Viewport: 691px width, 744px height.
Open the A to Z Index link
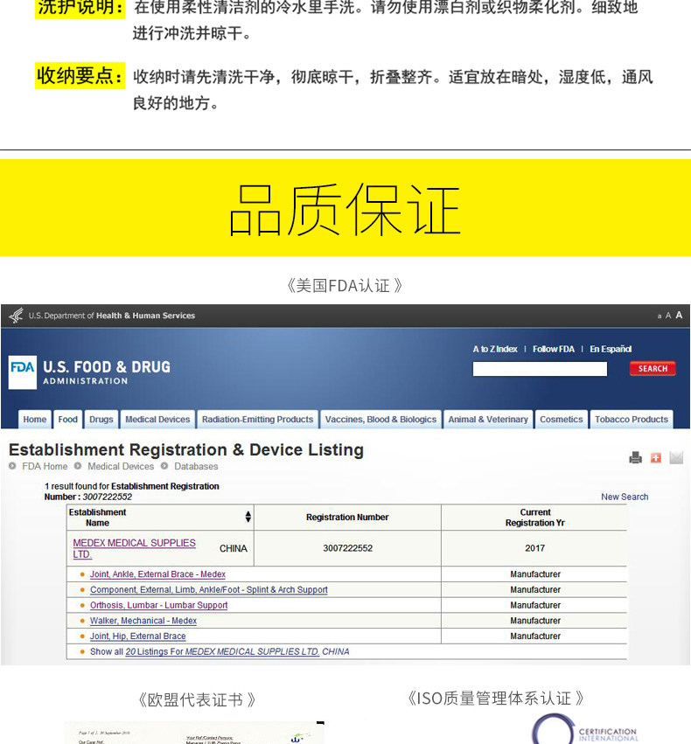[x=495, y=349]
